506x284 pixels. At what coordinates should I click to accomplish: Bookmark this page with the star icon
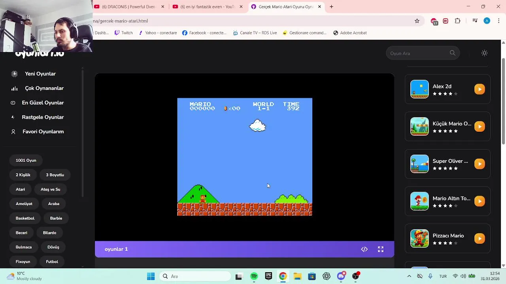[417, 21]
